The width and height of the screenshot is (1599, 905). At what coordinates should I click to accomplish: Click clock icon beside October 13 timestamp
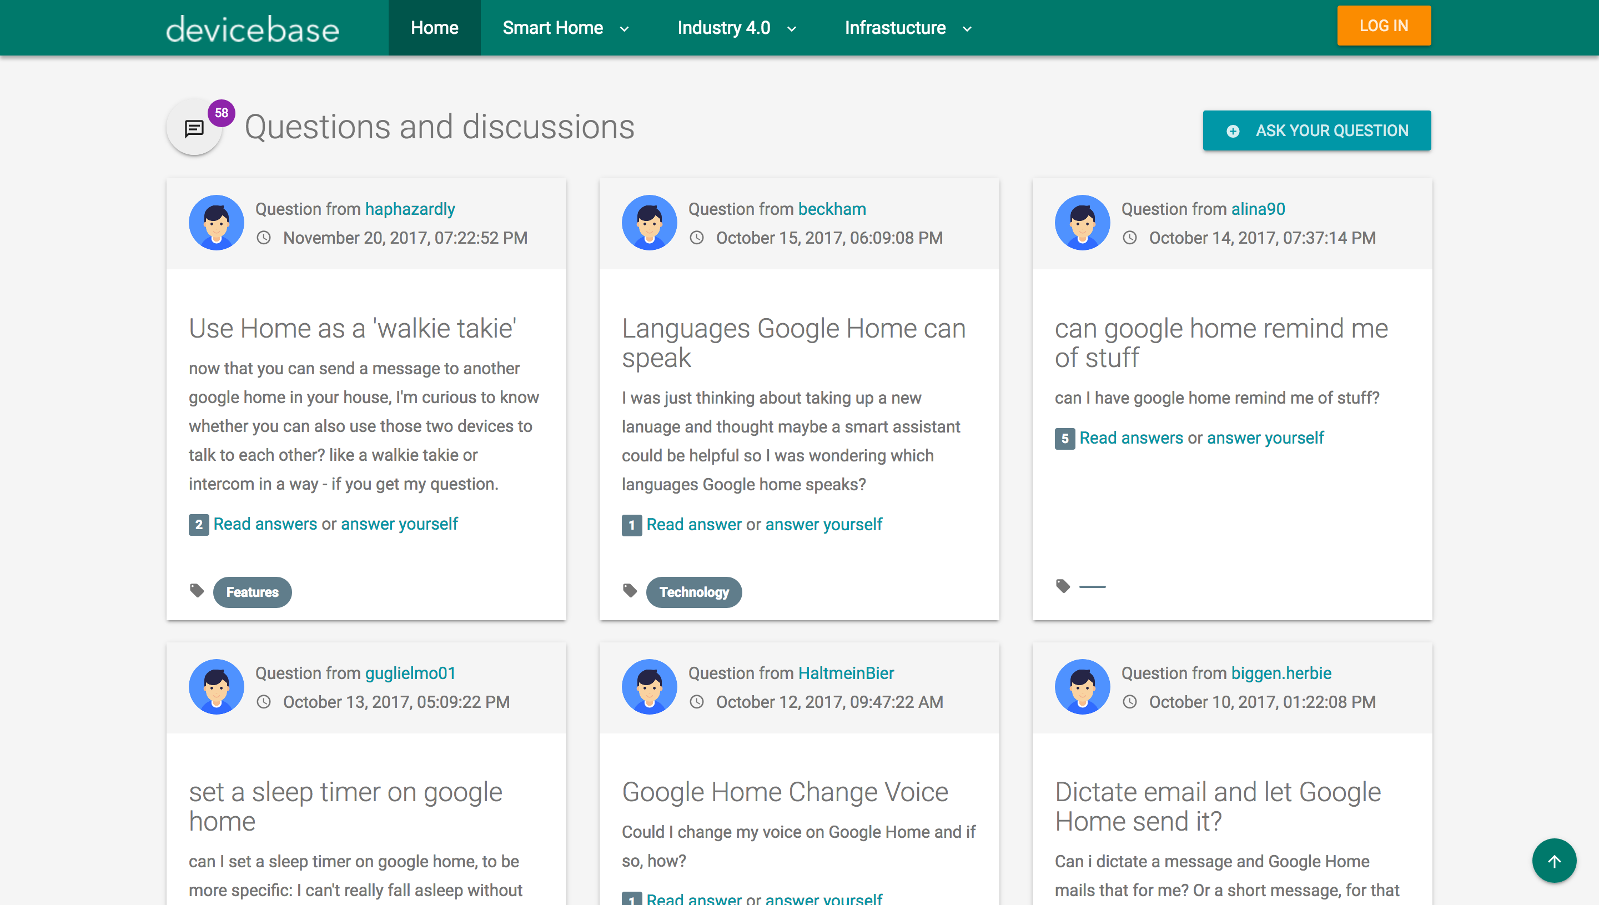coord(264,702)
